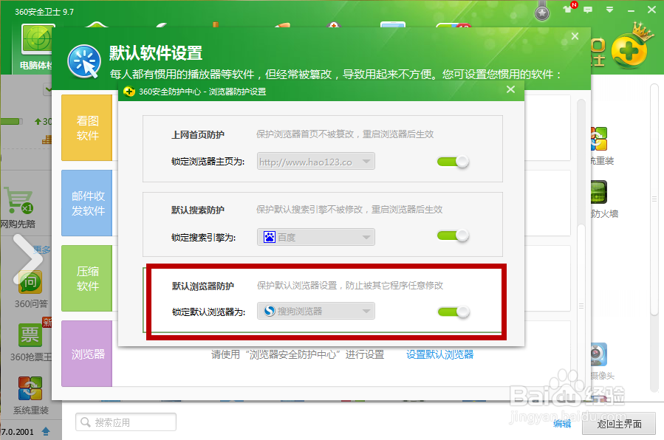Select the 浏览器 category tab

pyautogui.click(x=87, y=354)
